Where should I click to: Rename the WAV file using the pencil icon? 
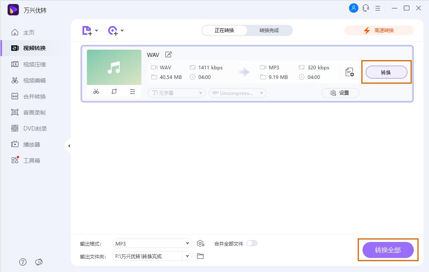point(168,54)
